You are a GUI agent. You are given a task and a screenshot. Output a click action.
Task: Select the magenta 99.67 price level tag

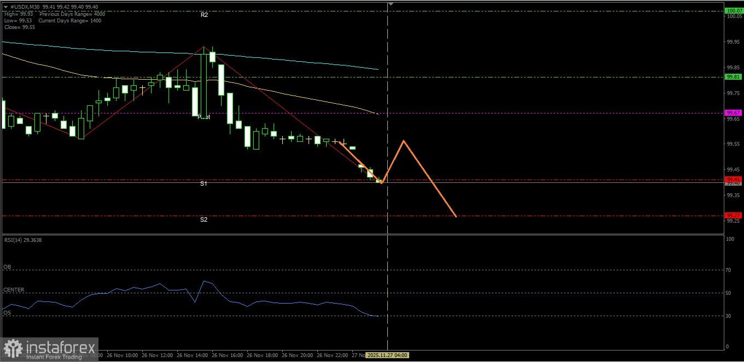click(734, 112)
